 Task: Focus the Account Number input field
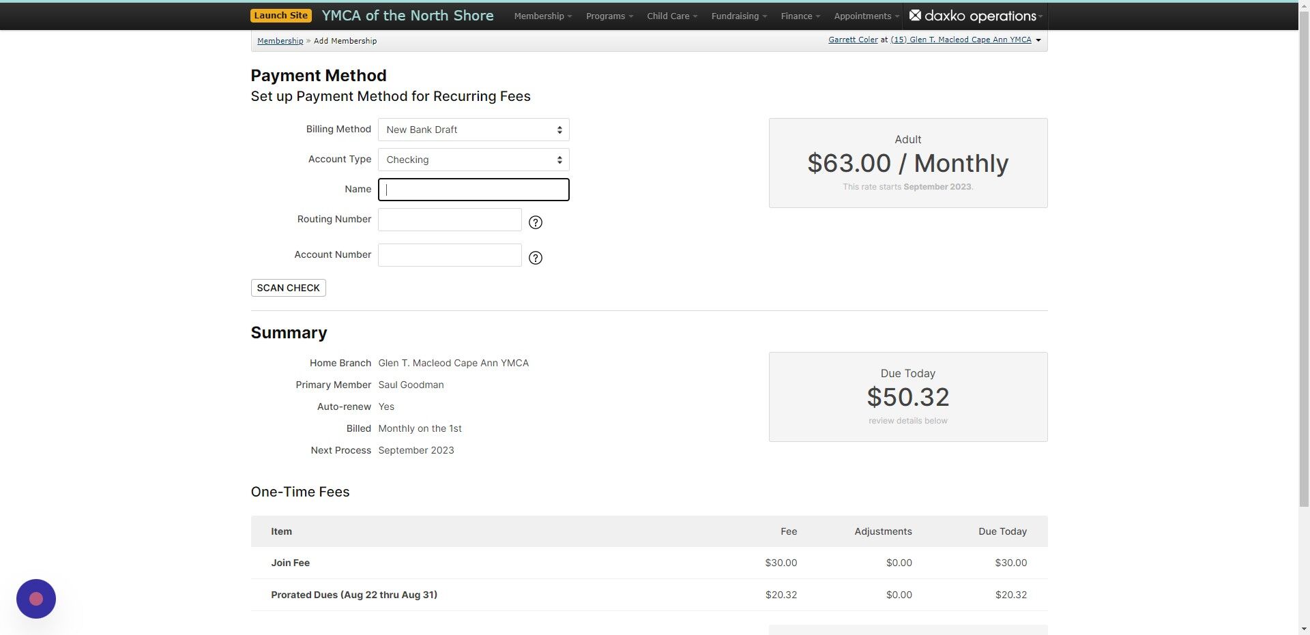click(450, 255)
